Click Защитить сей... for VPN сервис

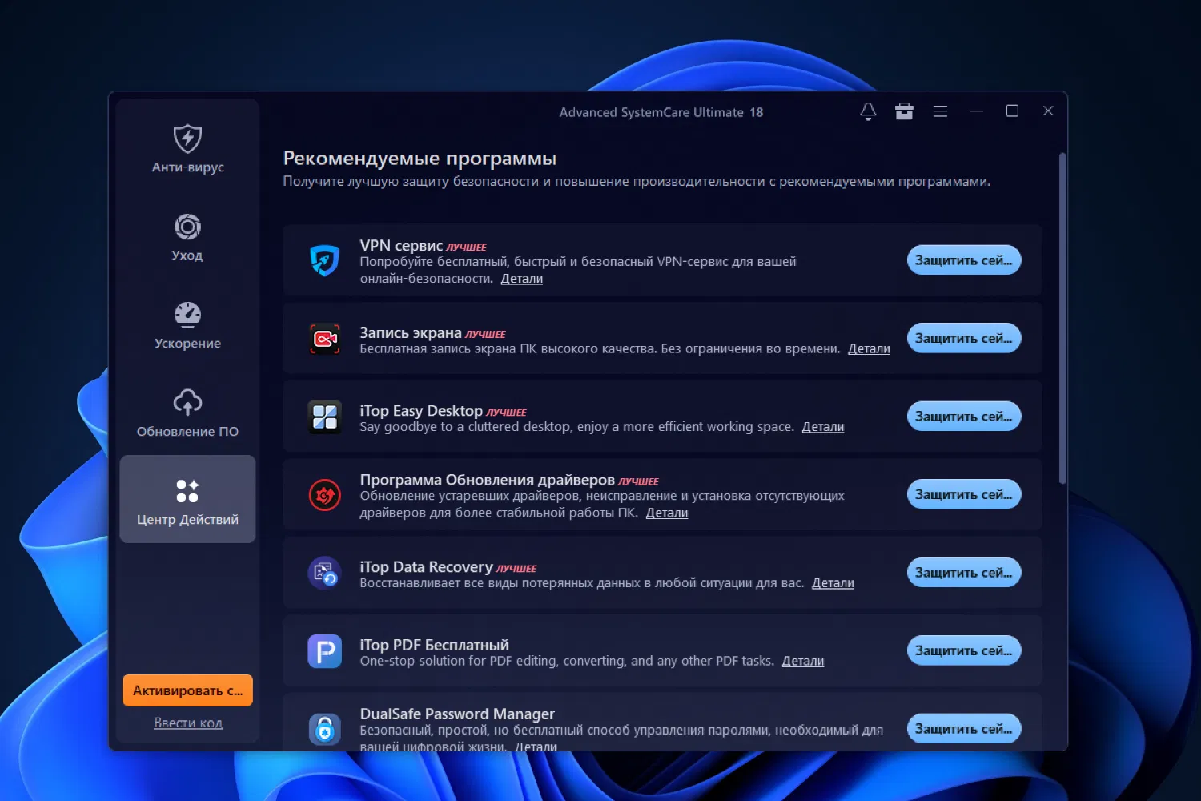[x=964, y=260]
